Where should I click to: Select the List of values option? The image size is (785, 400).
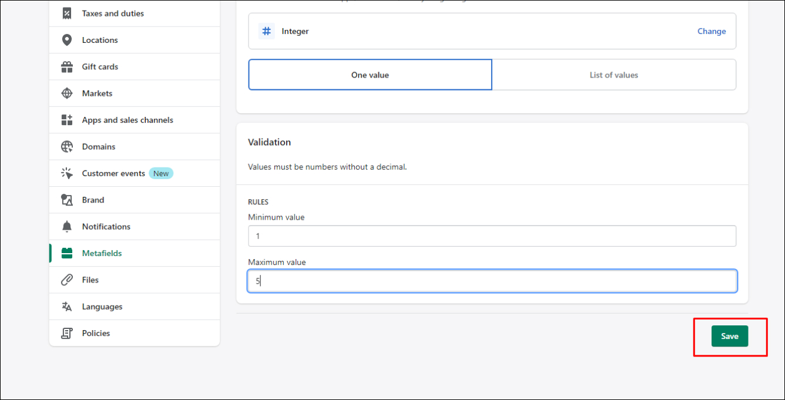(614, 75)
